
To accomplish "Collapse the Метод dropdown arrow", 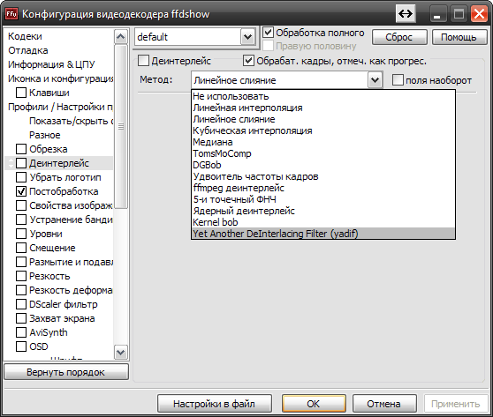I will click(375, 80).
